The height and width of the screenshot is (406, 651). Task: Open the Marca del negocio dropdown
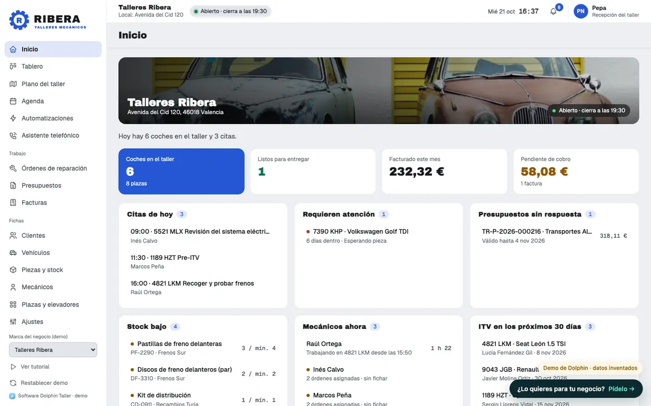[x=53, y=350]
